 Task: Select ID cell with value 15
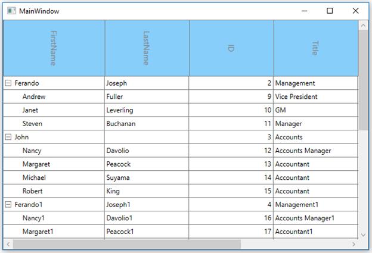coord(231,191)
